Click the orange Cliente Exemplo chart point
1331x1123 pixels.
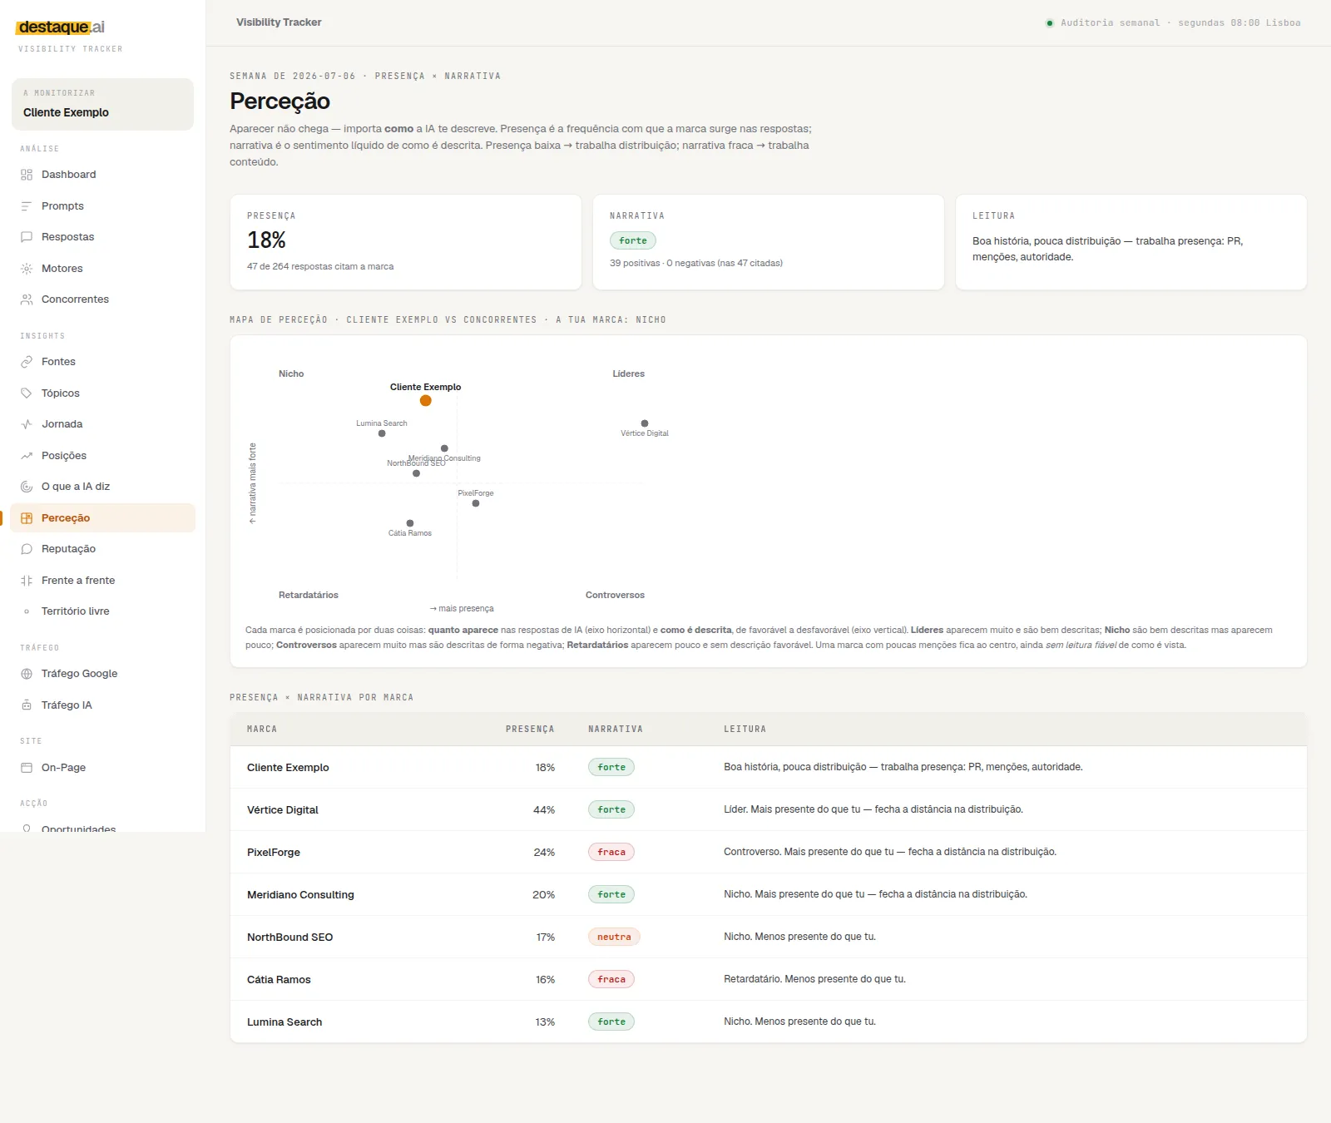click(x=426, y=401)
